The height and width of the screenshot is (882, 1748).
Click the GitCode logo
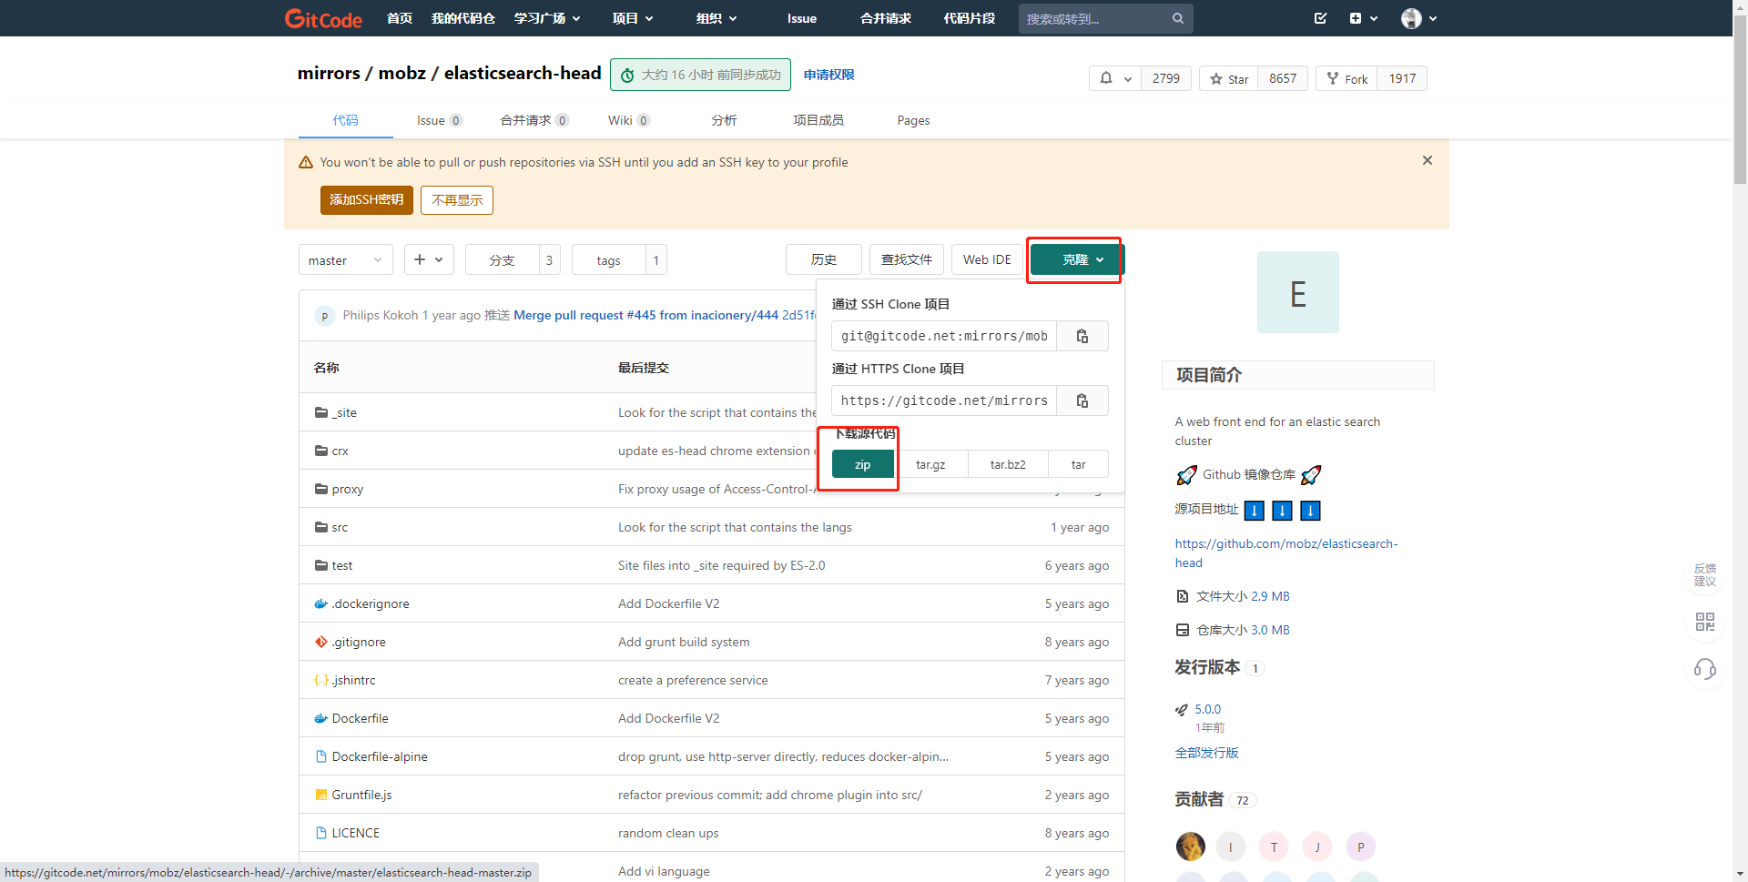pos(323,18)
